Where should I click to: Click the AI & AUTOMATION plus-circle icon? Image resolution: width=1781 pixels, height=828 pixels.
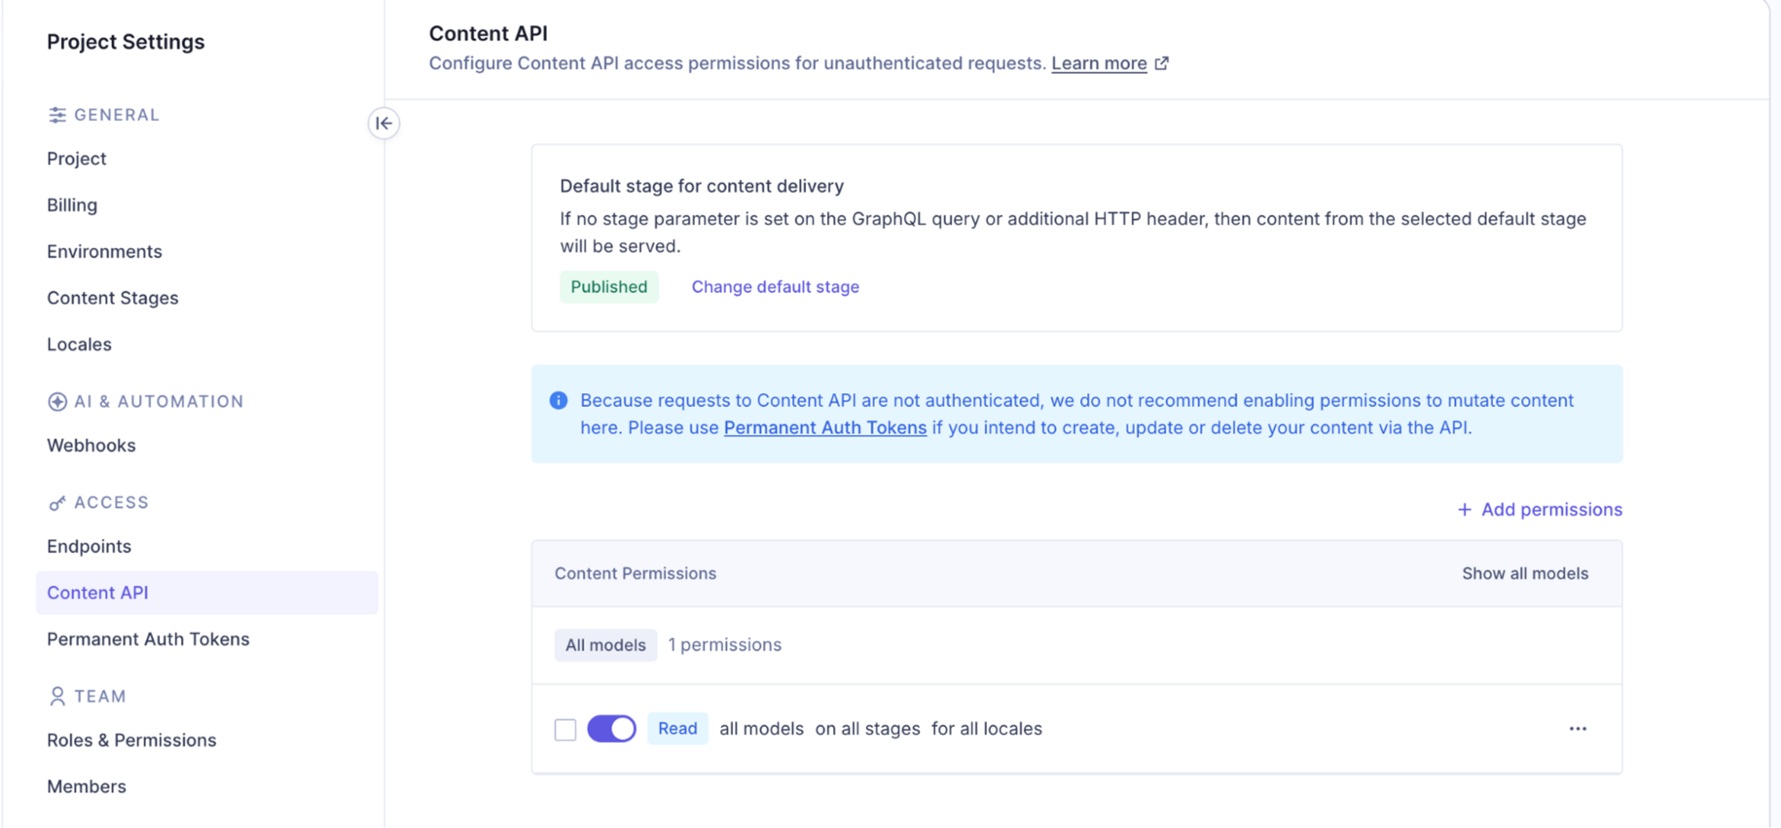pos(57,401)
